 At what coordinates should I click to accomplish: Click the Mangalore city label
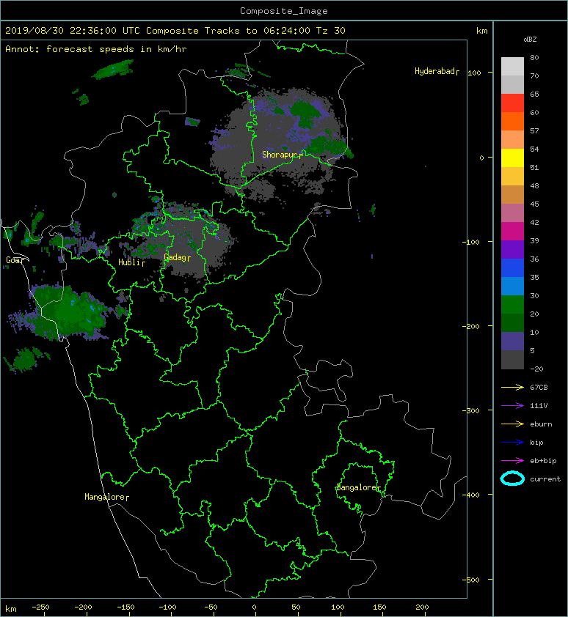tap(106, 497)
